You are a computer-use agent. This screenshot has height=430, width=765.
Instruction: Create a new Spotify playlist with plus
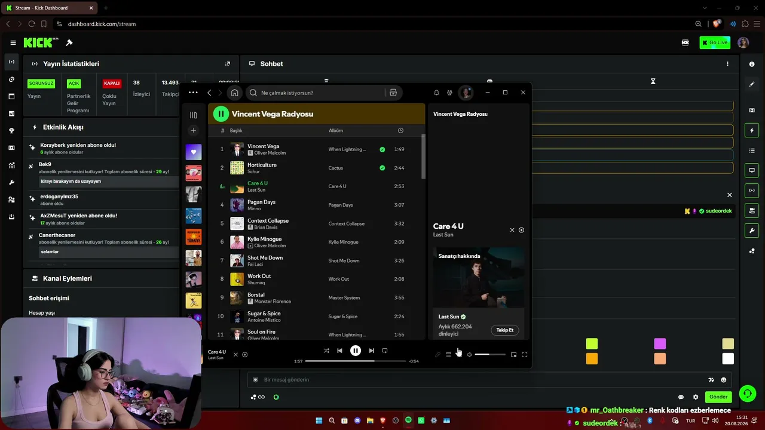(193, 130)
